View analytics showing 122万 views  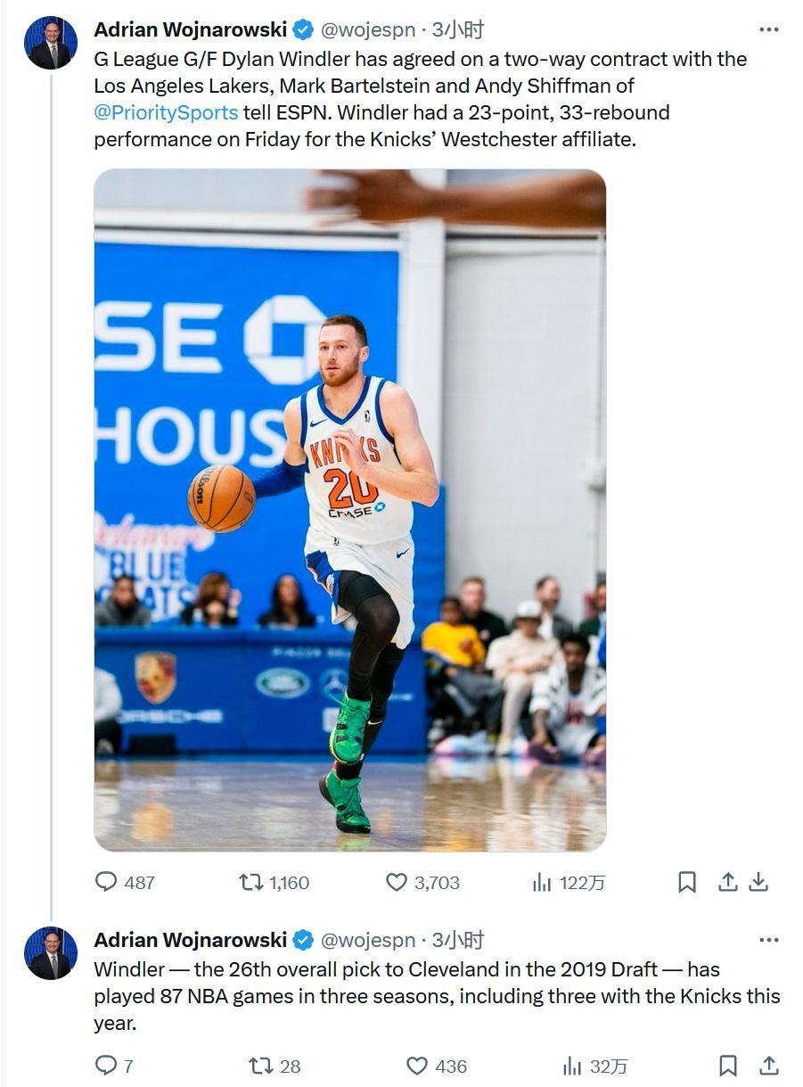pos(542,882)
